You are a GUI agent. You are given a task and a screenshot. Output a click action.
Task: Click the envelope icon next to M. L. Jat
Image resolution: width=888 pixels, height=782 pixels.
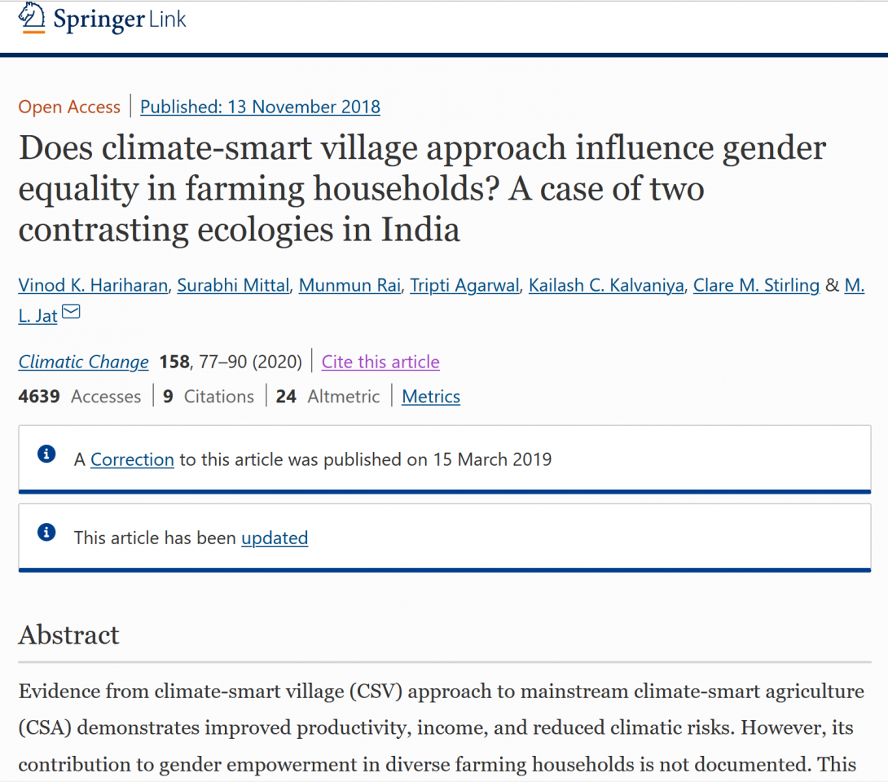(x=72, y=312)
